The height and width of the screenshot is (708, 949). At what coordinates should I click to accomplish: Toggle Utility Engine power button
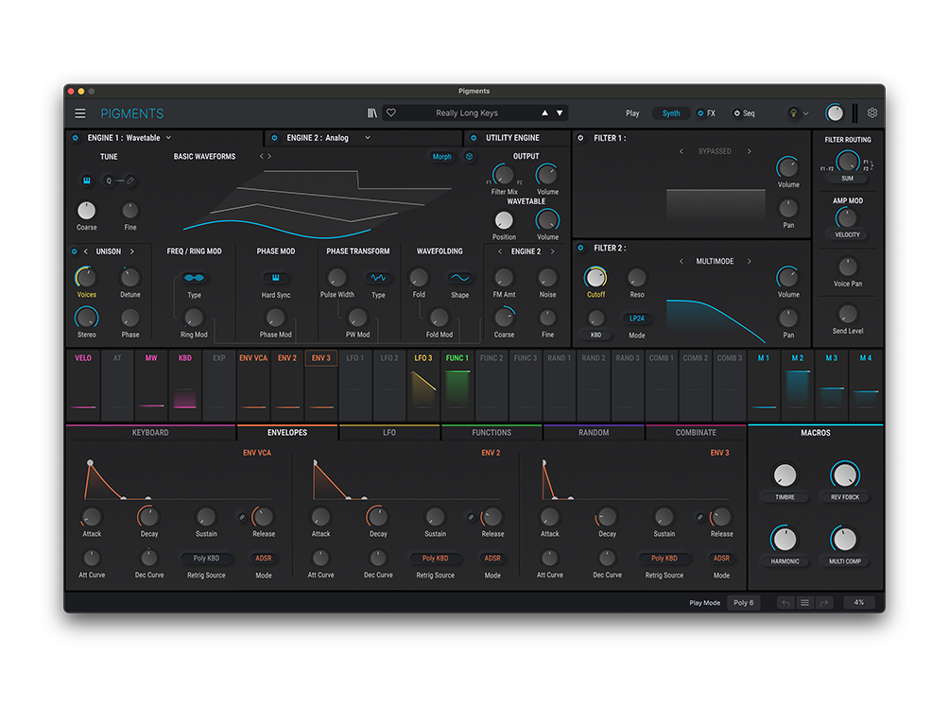(x=474, y=138)
